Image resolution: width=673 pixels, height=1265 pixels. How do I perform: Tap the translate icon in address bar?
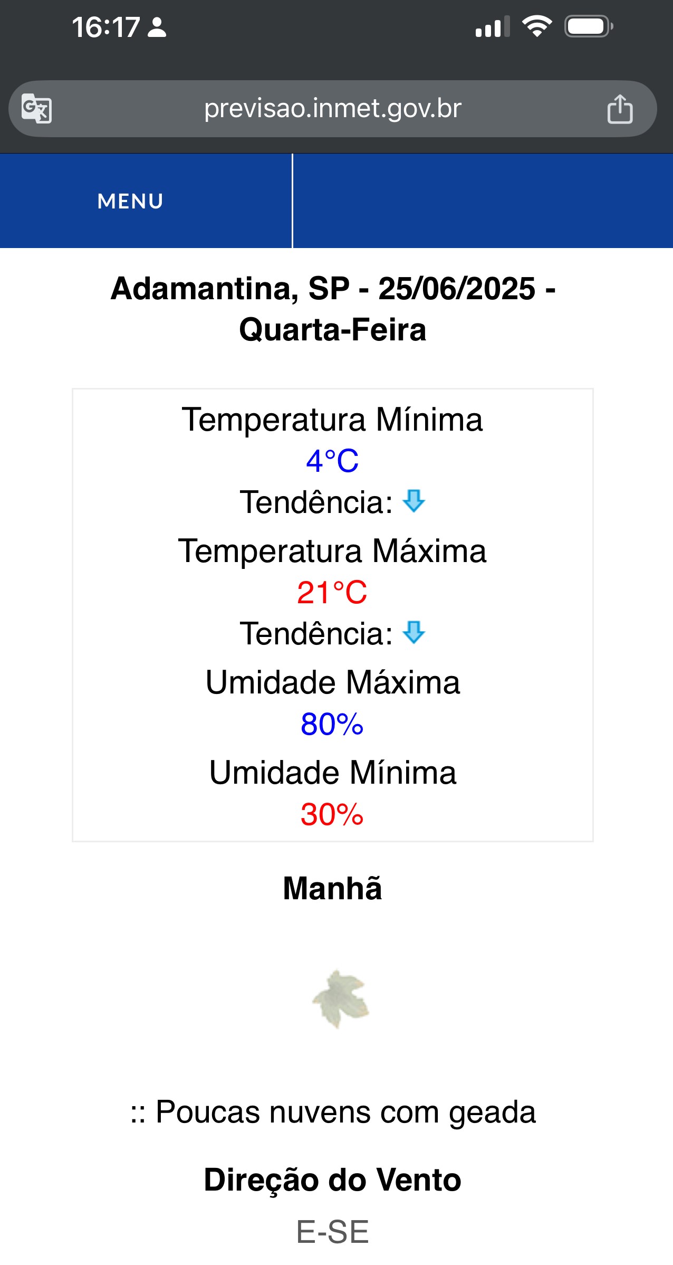tap(36, 108)
